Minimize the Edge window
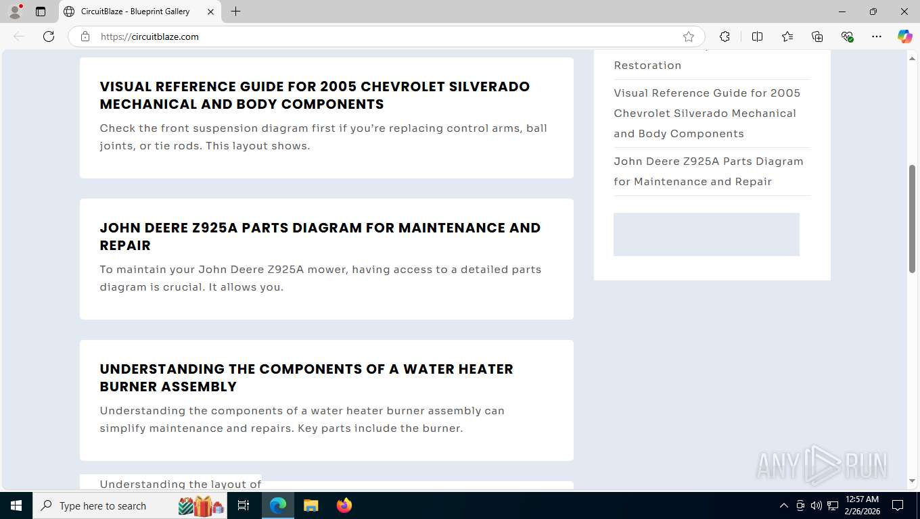The image size is (920, 519). [842, 11]
